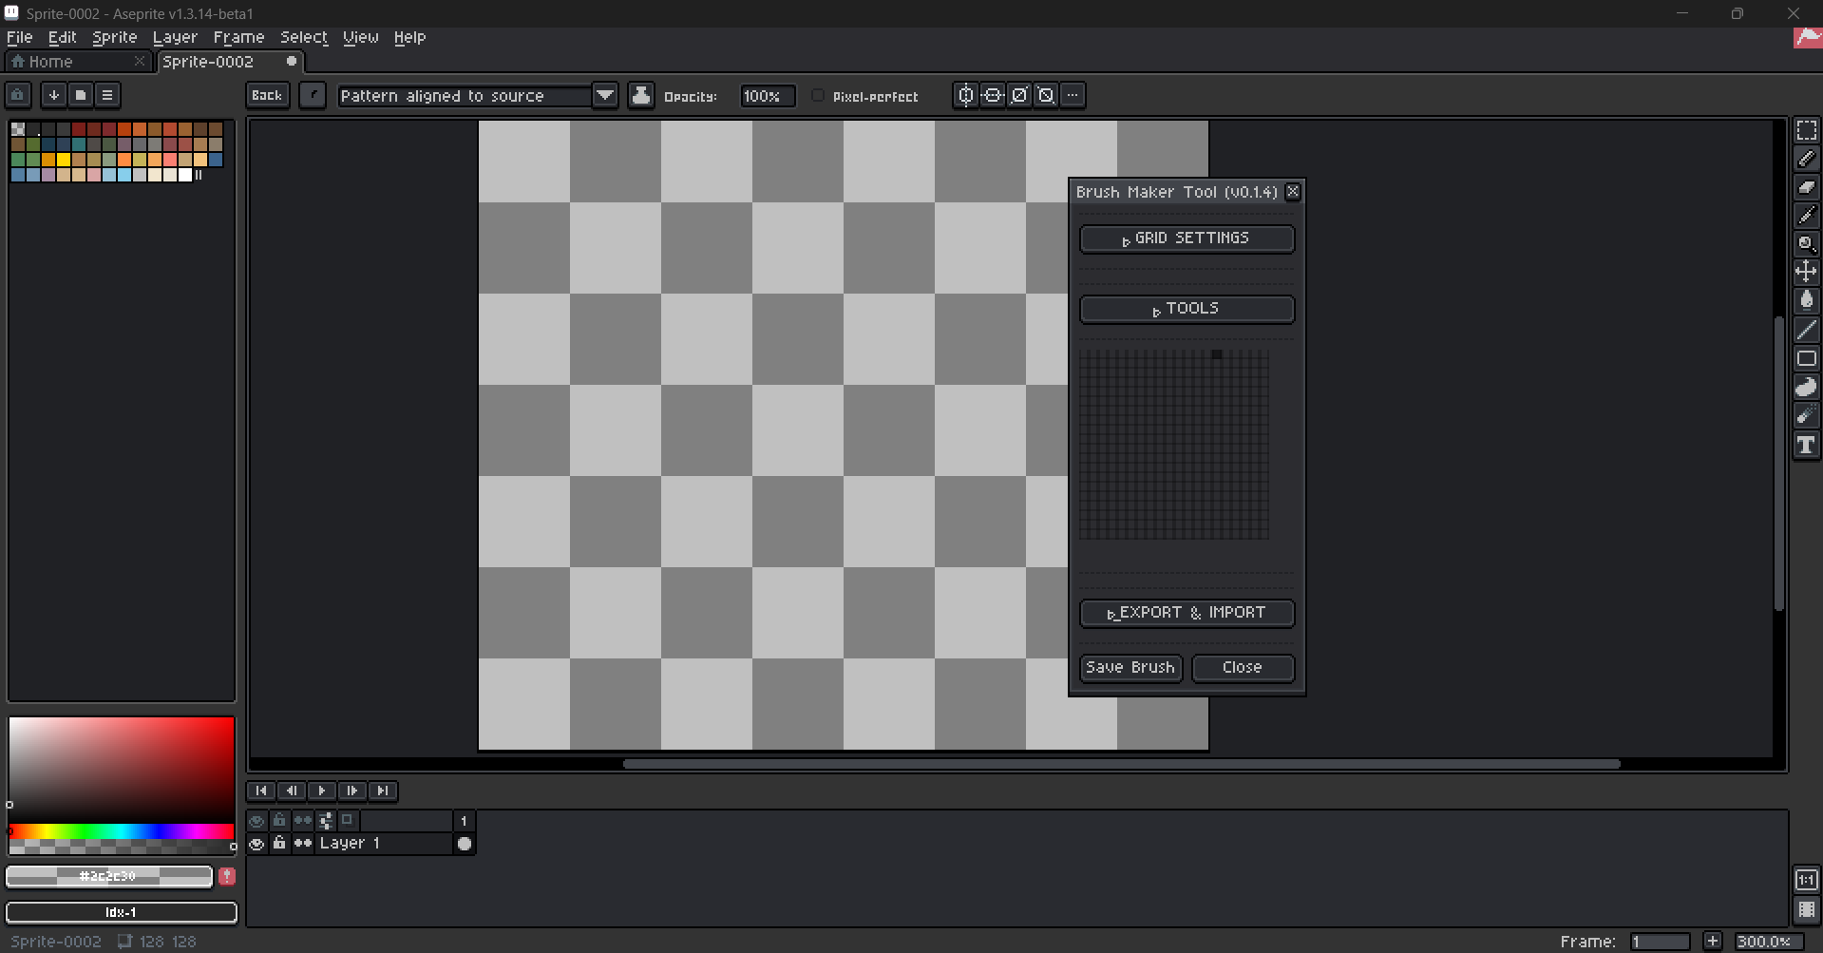Toggle all layers lock in timeline header
Screen dimensions: 1823x953
point(279,820)
